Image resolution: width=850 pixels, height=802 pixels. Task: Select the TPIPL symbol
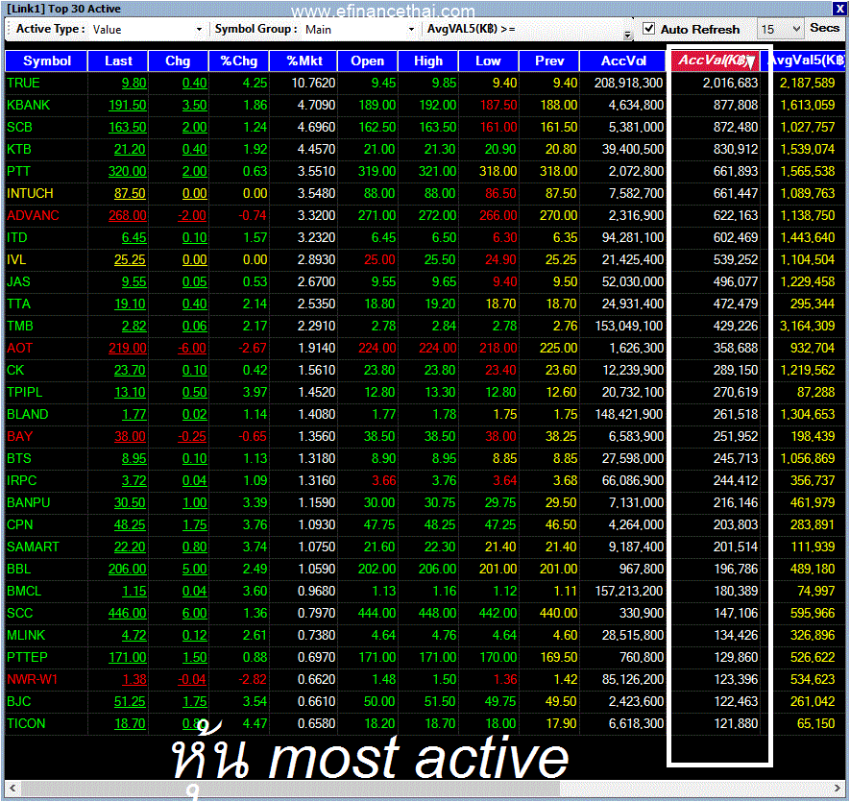(x=24, y=392)
